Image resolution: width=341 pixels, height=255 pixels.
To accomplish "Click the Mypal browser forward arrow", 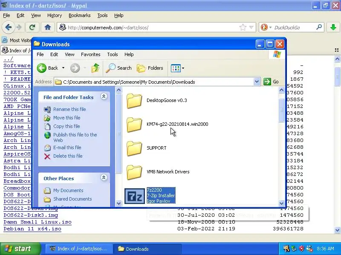I will (19, 27).
